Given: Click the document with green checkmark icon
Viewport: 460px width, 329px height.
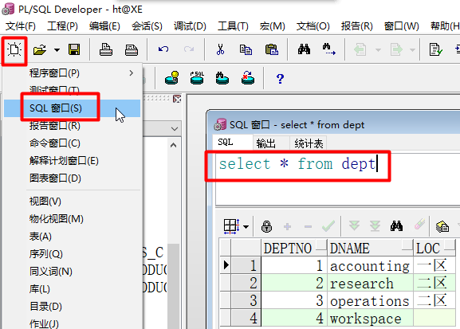Looking at the screenshot, I should [435, 49].
